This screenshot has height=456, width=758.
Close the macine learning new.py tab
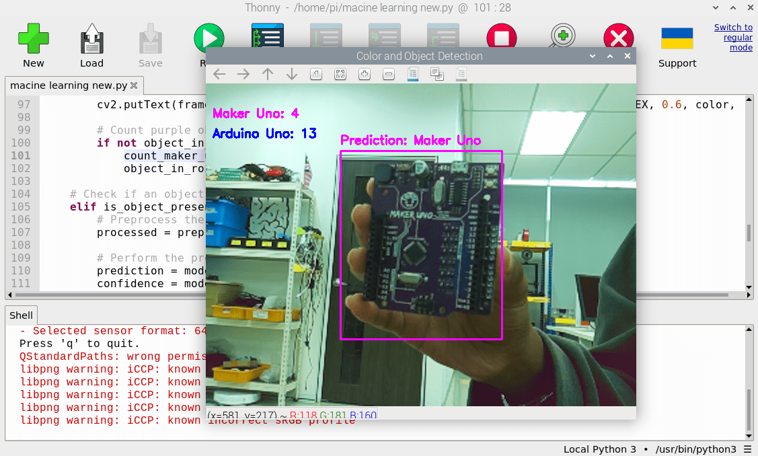pyautogui.click(x=134, y=85)
